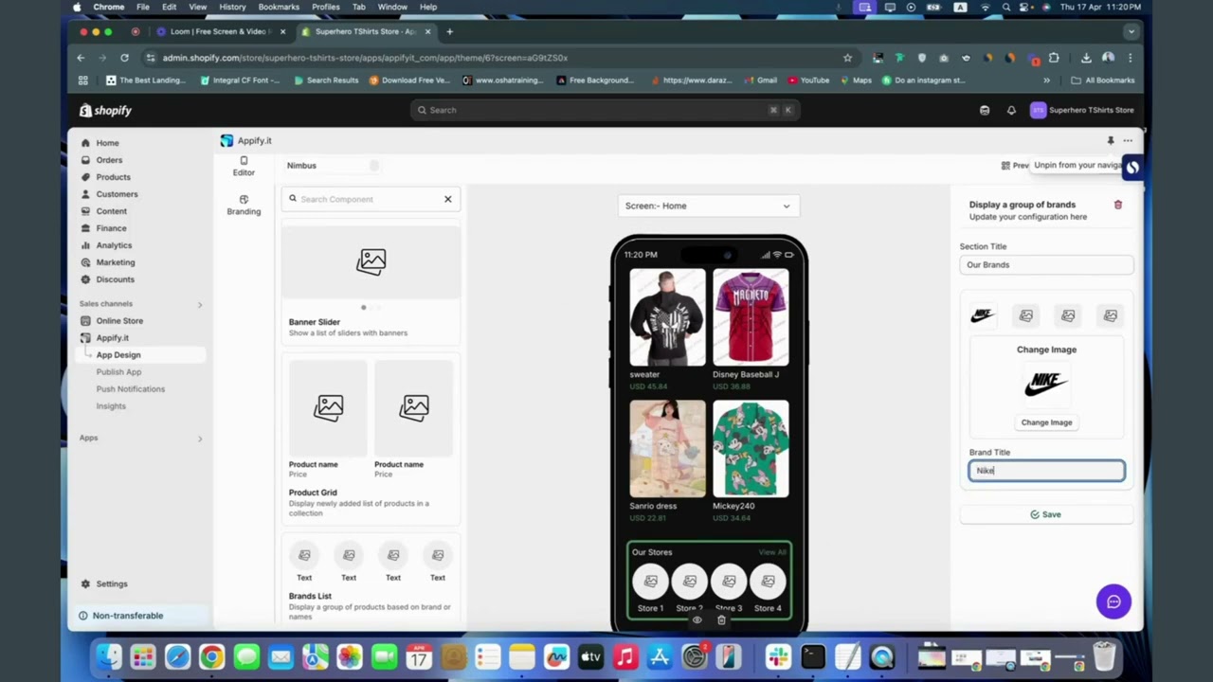Delete Our Stores section in phone preview
1213x682 pixels.
tap(721, 620)
